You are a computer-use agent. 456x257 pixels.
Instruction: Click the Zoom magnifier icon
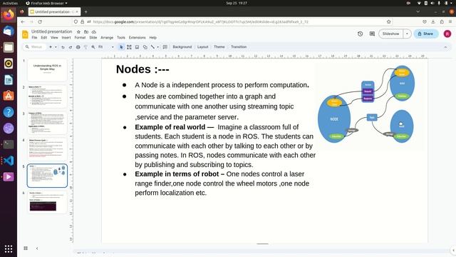pyautogui.click(x=93, y=47)
